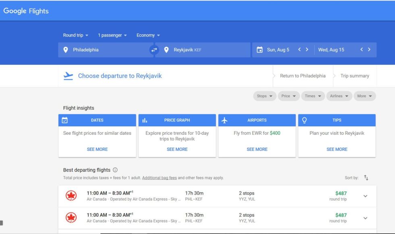Open the departure date calendar icon
The height and width of the screenshot is (234, 395).
pos(260,50)
